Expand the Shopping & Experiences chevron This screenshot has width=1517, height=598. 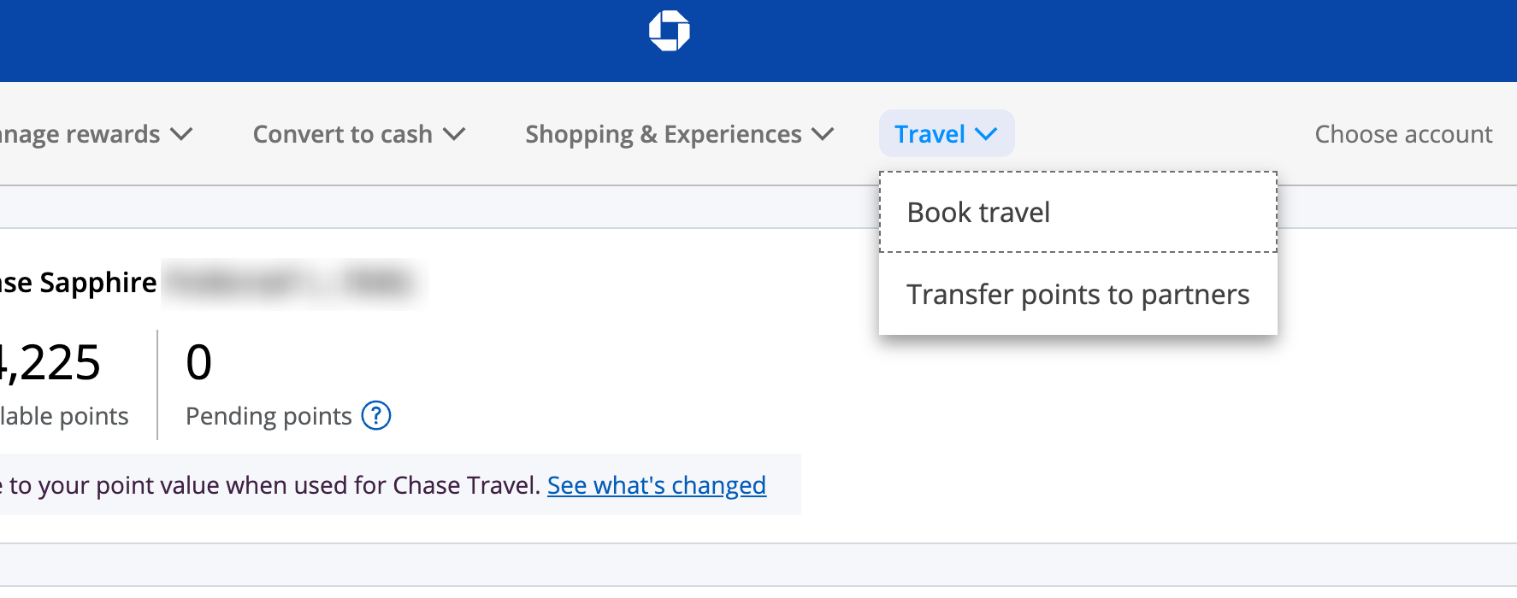click(822, 134)
